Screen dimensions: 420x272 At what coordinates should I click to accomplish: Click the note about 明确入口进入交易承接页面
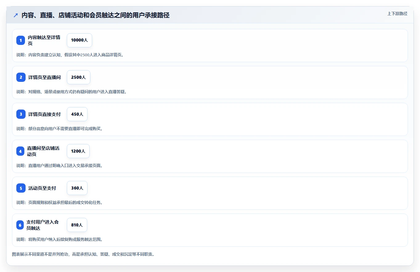[x=59, y=166]
